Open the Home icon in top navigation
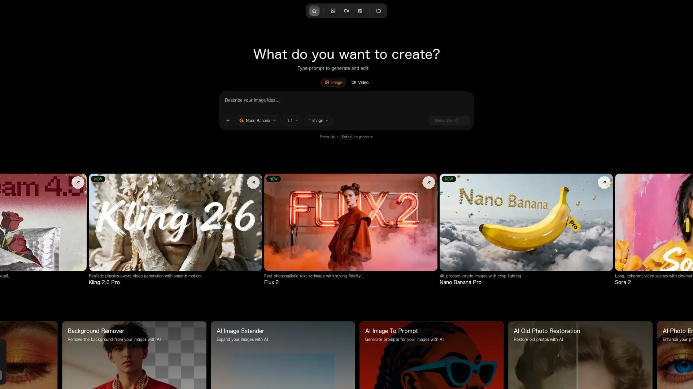 [x=314, y=11]
